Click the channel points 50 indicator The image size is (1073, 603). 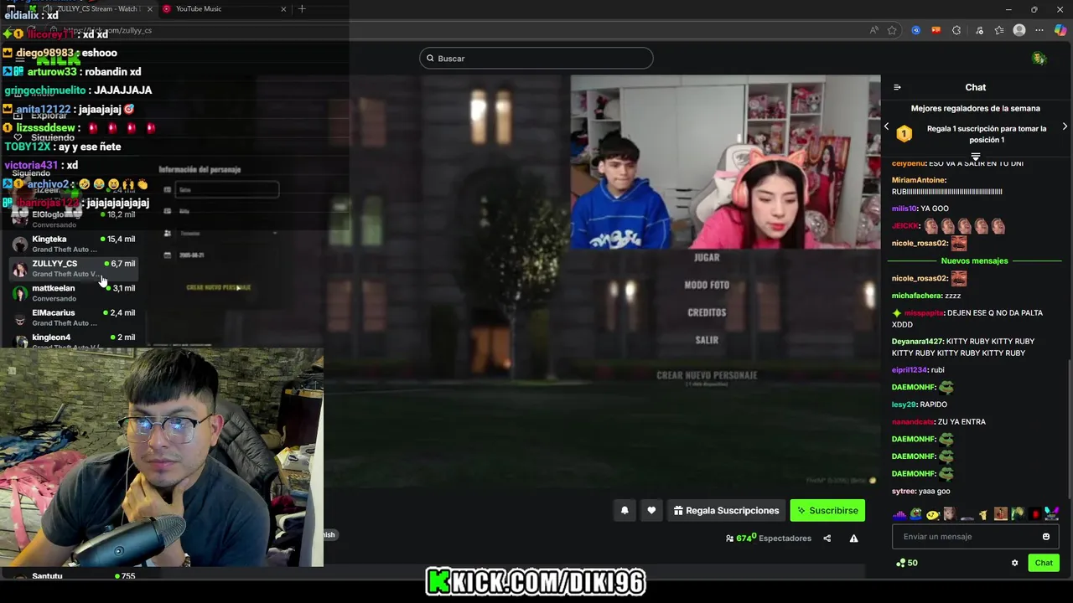(907, 563)
